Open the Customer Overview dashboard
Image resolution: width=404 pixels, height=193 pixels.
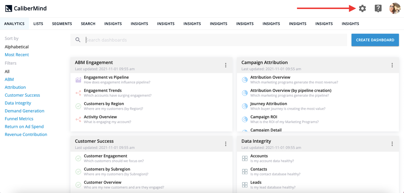pos(102,182)
